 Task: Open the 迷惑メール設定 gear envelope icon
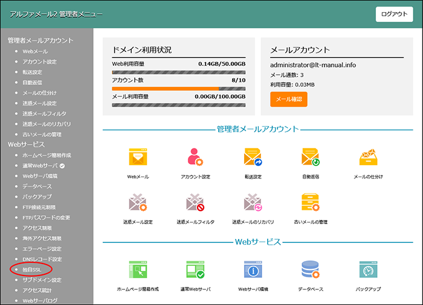pos(138,202)
